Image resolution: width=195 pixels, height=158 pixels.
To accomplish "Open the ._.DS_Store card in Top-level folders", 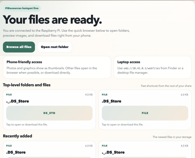I will pyautogui.click(x=49, y=110).
